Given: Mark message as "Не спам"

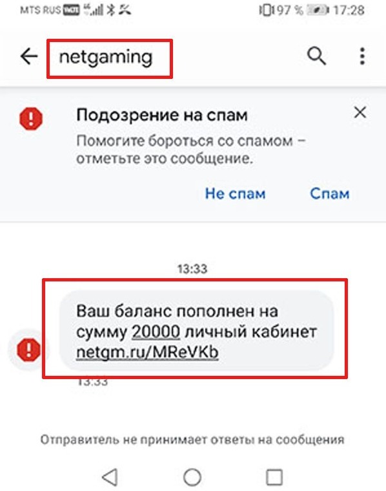Looking at the screenshot, I should pos(235,193).
